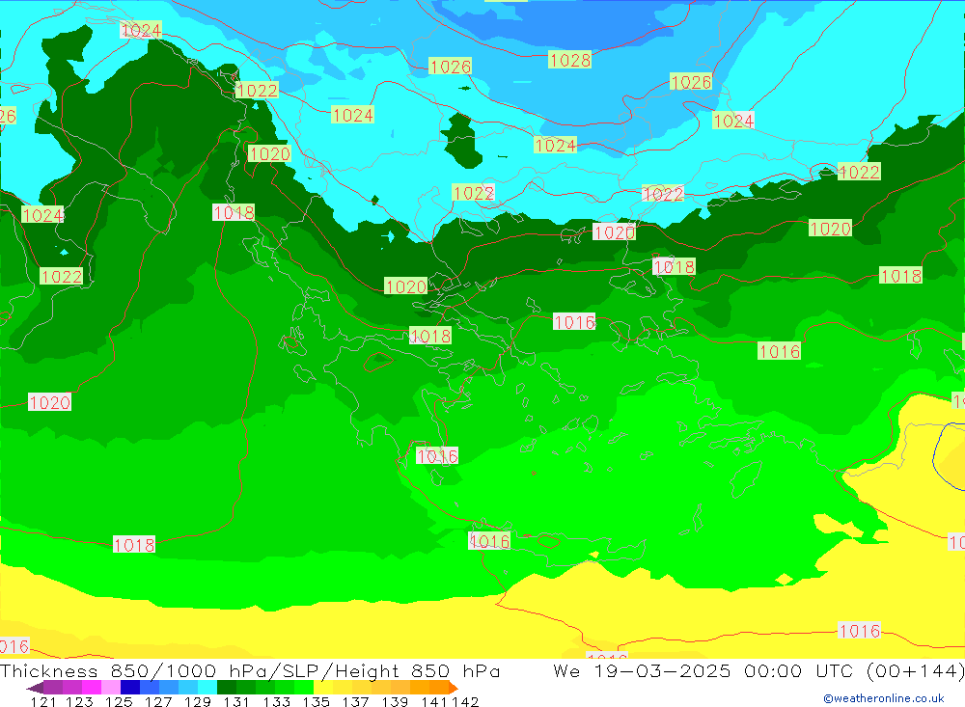
Task: Click the purple left arrow of legend
Action: (x=35, y=688)
